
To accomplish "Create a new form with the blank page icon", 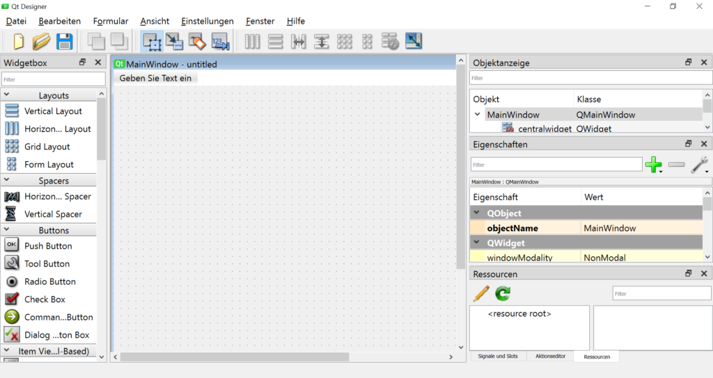I will pyautogui.click(x=19, y=41).
